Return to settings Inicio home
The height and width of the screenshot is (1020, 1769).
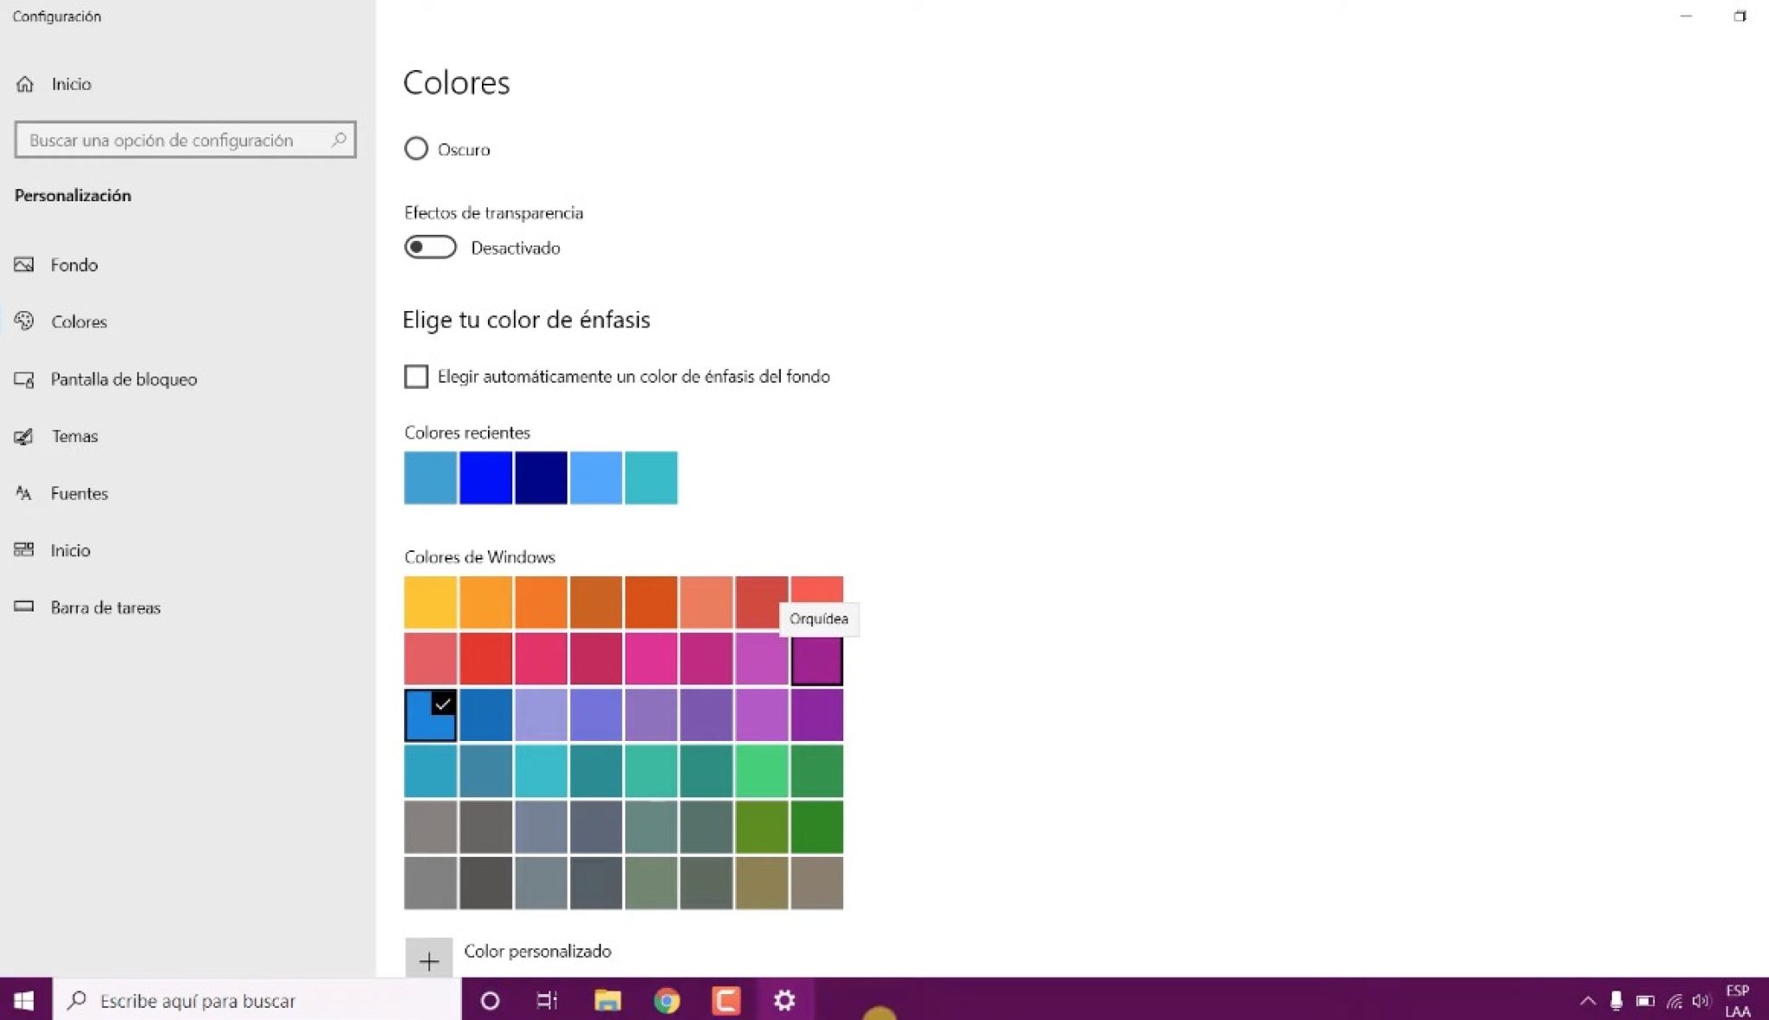tap(73, 84)
